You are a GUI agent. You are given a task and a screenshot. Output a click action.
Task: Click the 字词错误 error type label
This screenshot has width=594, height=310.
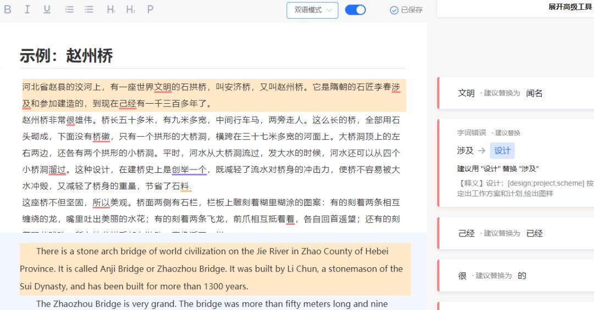point(472,133)
